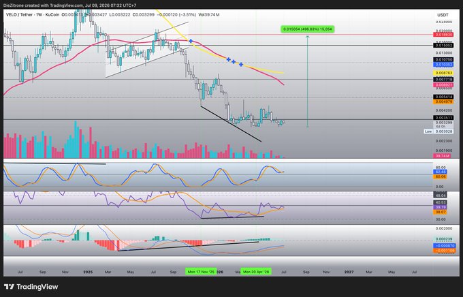
Task: Click the Low 0.003028 label
Action: (438, 131)
